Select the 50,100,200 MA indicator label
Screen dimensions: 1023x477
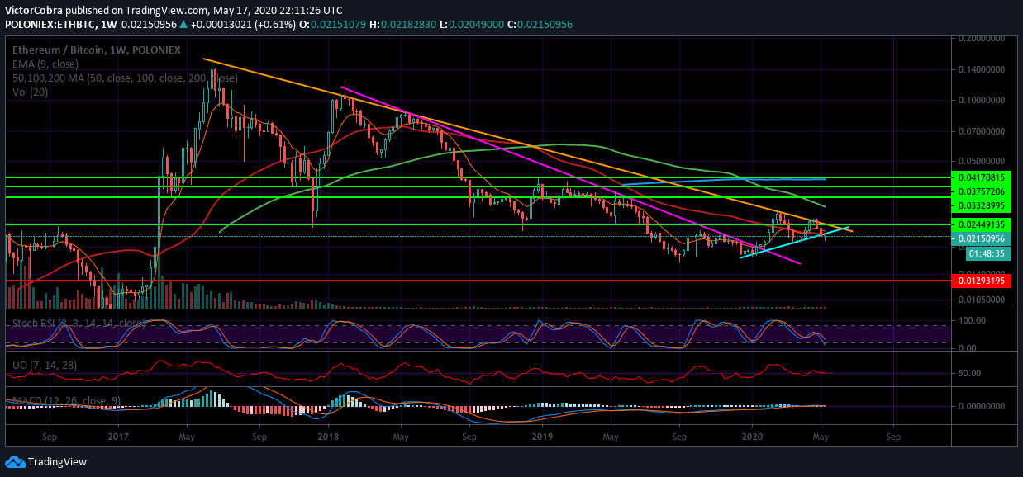tap(125, 78)
